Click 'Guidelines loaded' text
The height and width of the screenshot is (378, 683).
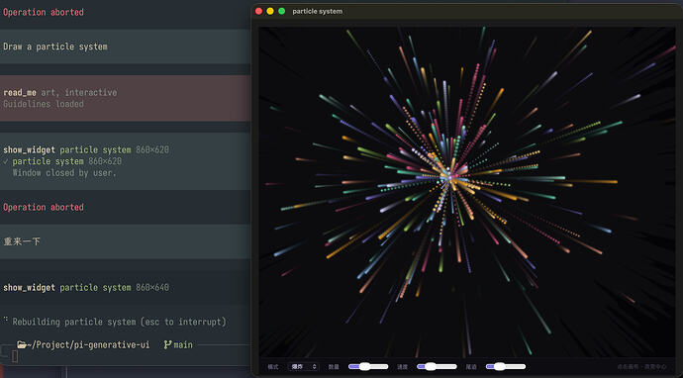point(44,104)
